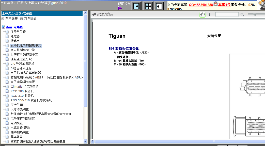The image size is (265, 146).
Task: Open RCD 300 收音机 entry
Action: 22,91
